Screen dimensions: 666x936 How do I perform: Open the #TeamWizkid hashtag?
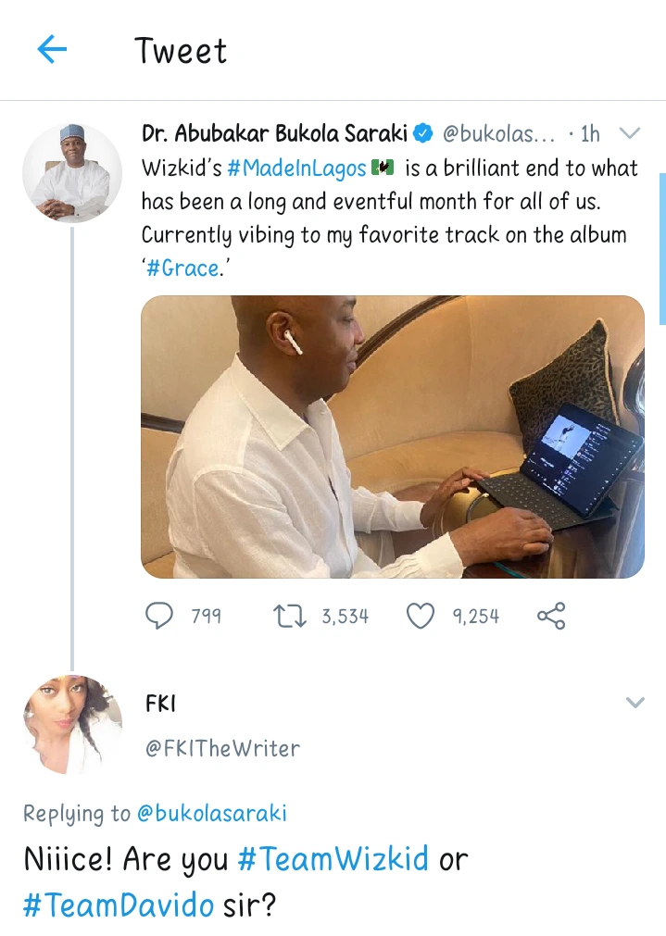[333, 859]
